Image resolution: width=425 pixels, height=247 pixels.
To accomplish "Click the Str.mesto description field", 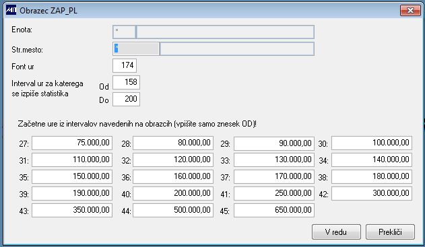I will 237,48.
